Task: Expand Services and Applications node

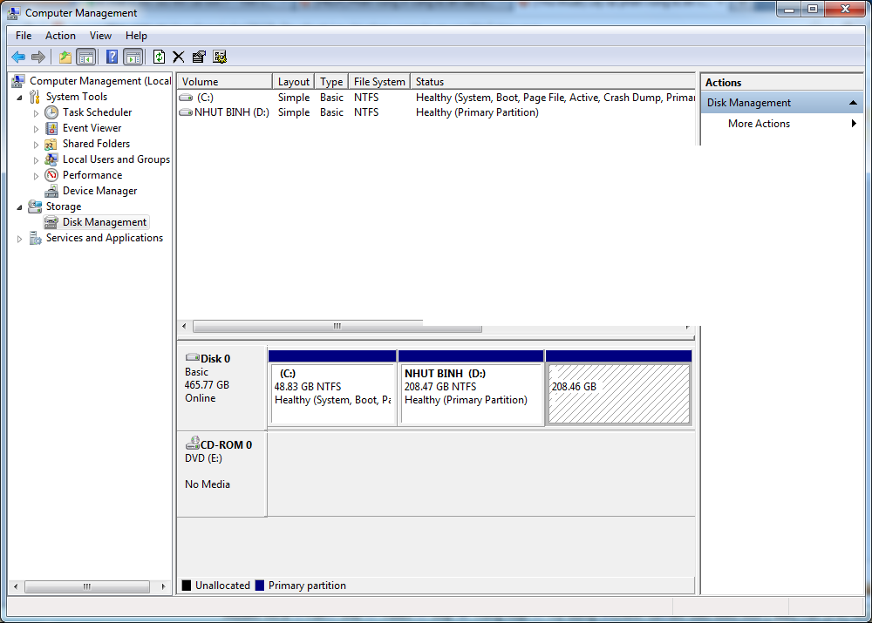Action: pyautogui.click(x=20, y=239)
